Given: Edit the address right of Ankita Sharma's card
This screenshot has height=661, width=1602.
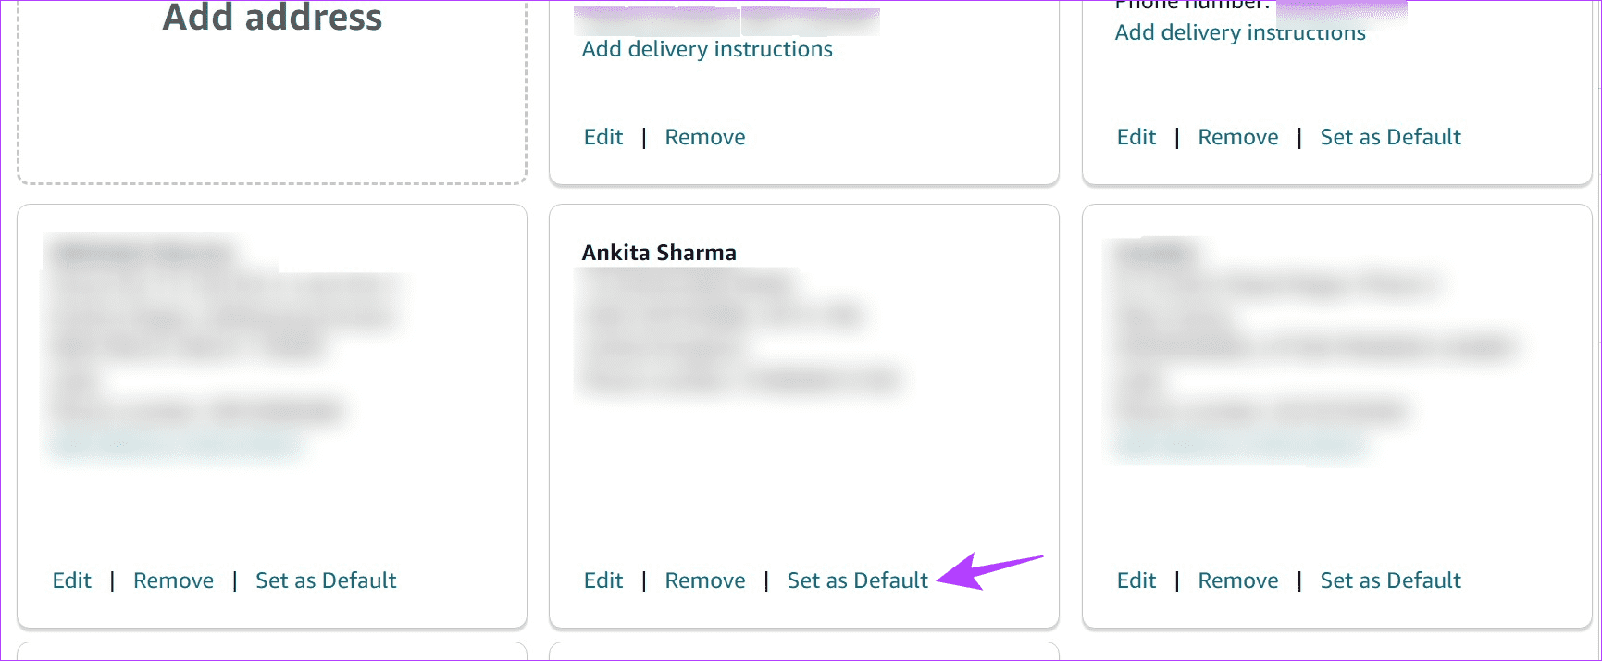Looking at the screenshot, I should (x=1136, y=580).
